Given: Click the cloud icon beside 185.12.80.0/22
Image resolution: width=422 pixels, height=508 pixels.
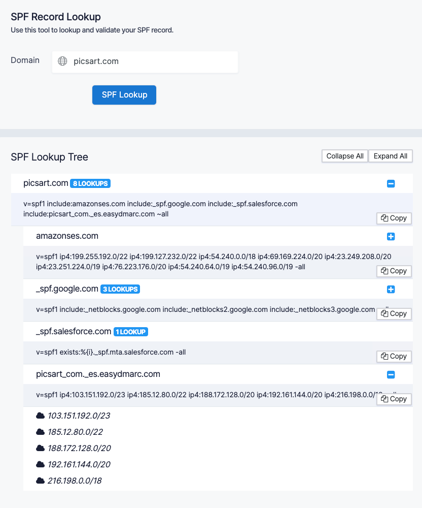Looking at the screenshot, I should pyautogui.click(x=41, y=432).
